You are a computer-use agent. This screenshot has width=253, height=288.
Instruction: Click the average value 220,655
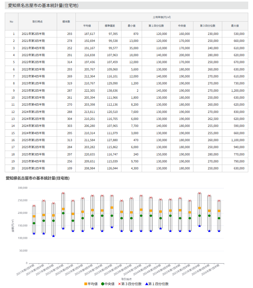pyautogui.click(x=90, y=154)
